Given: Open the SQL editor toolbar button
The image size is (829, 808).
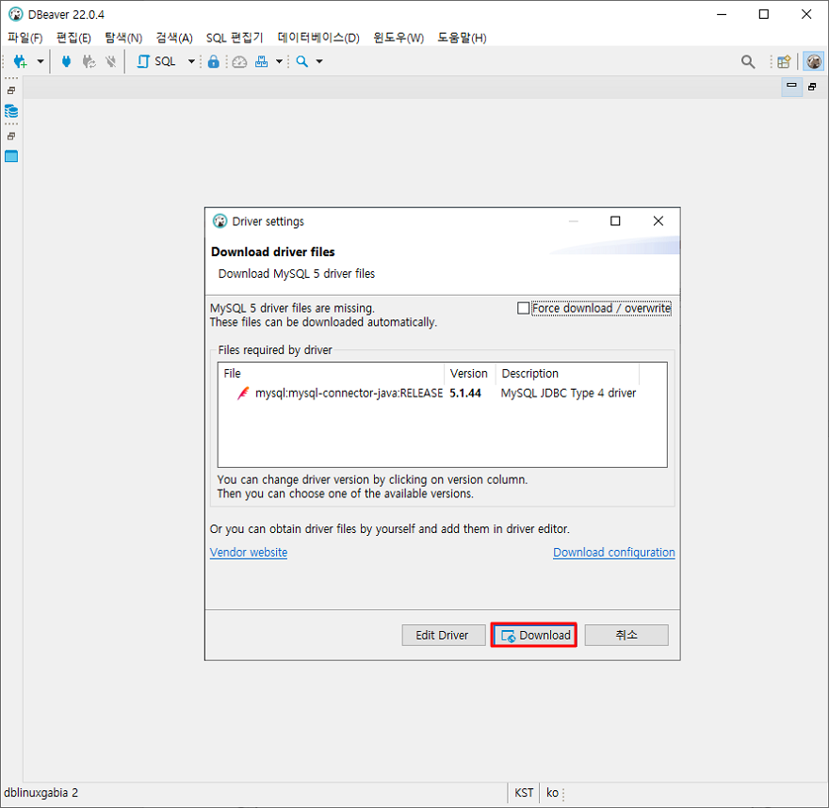Looking at the screenshot, I should [x=156, y=62].
